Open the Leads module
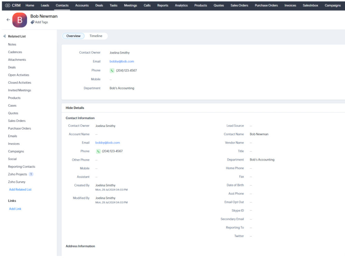Viewport: 345px width, 258px height. (x=45, y=5)
